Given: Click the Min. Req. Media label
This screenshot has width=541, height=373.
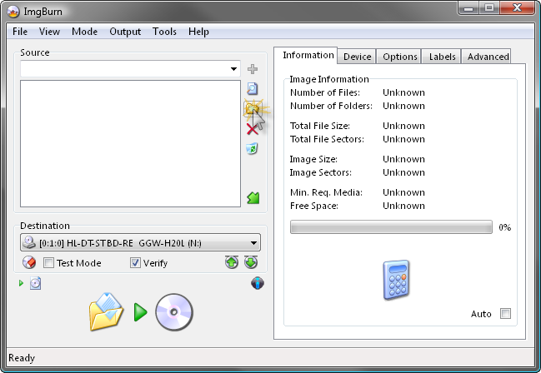Looking at the screenshot, I should click(326, 192).
